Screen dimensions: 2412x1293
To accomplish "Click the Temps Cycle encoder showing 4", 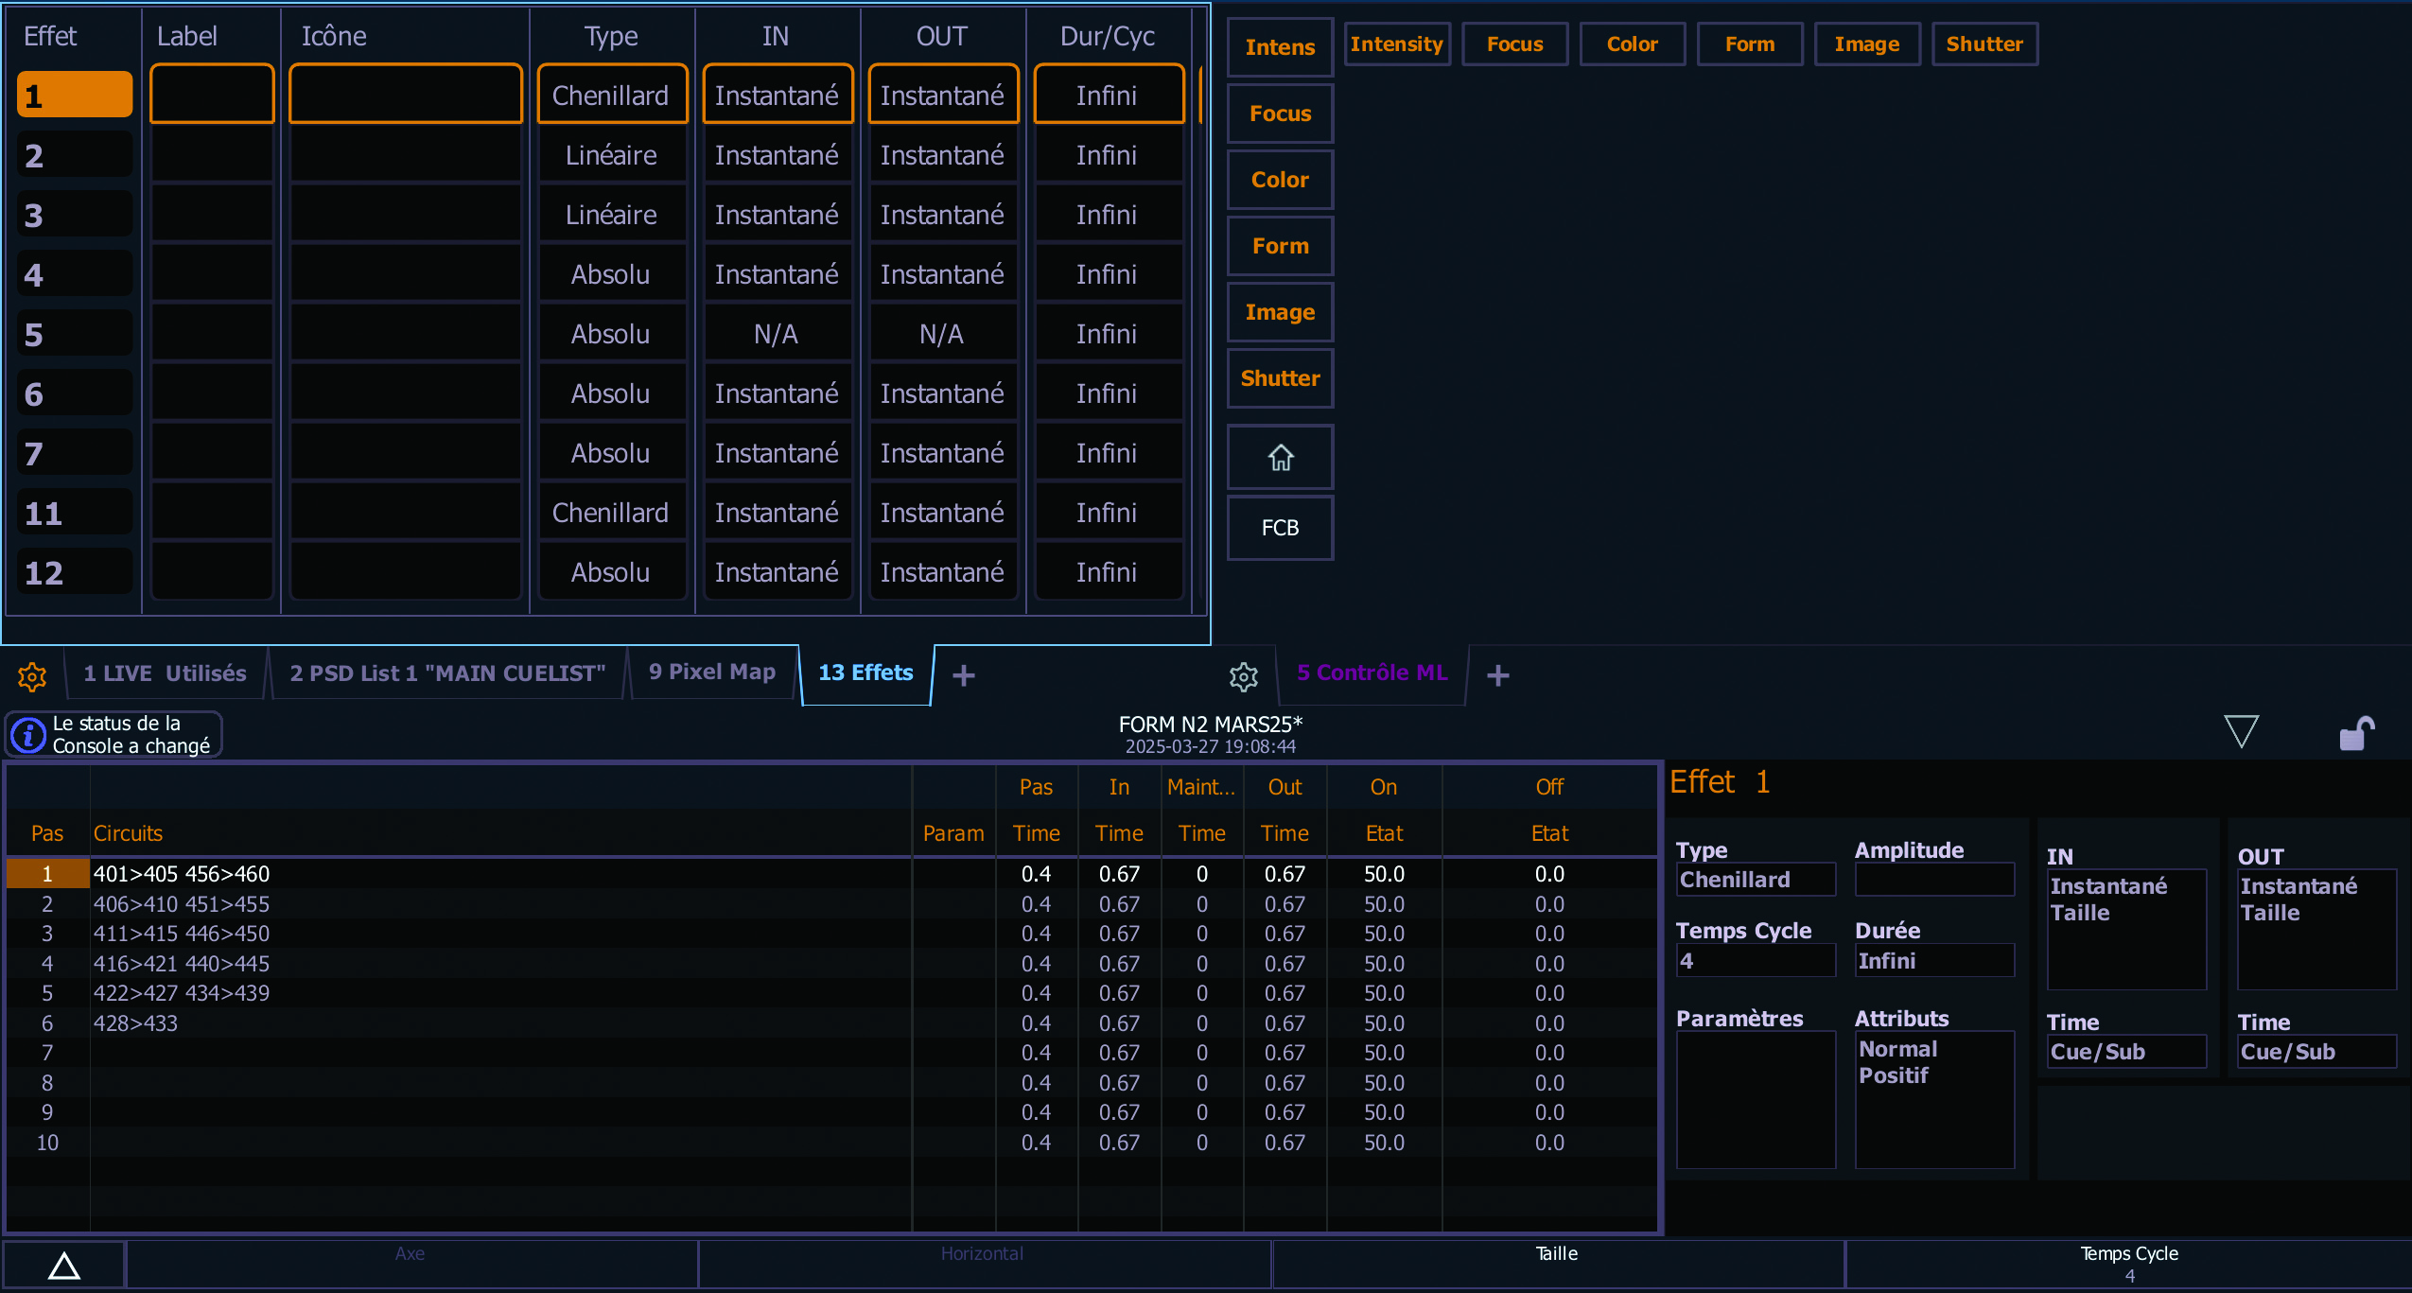I will 2128,1264.
